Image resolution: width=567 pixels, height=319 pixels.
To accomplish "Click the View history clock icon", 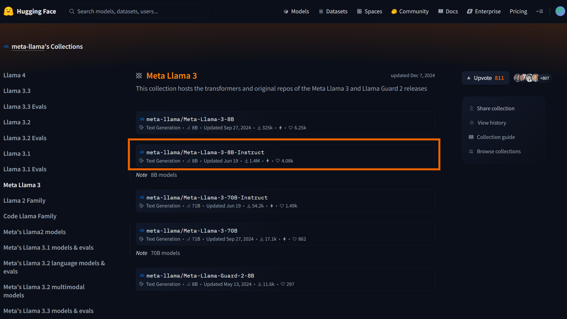I will coord(472,123).
